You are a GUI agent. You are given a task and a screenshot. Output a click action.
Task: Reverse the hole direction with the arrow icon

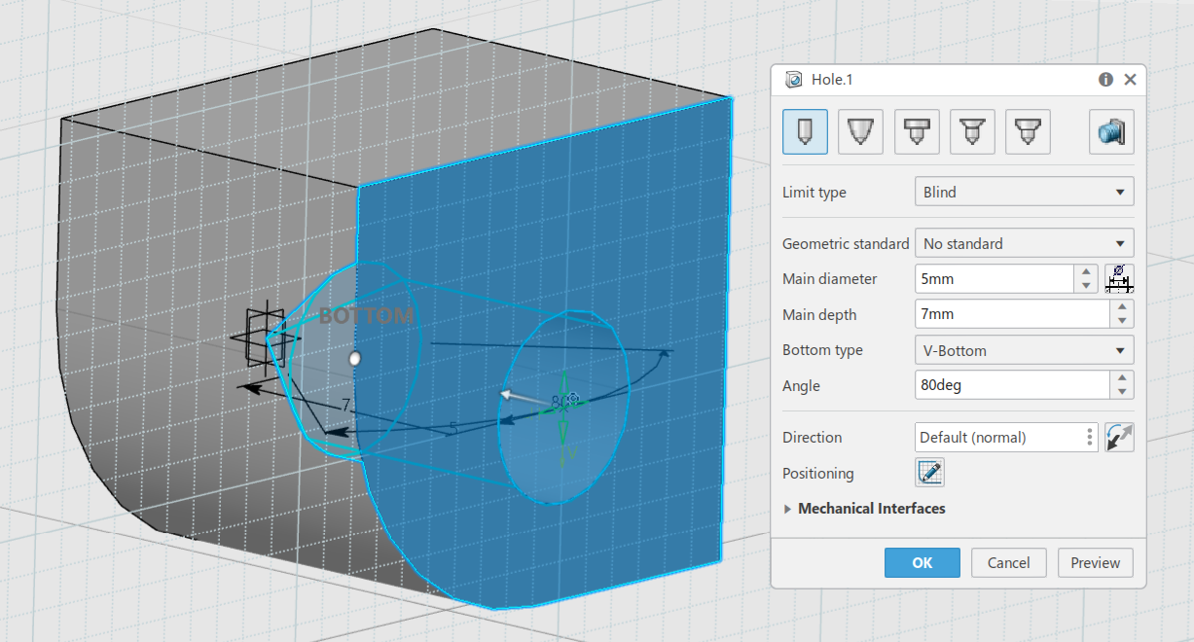tap(1120, 438)
